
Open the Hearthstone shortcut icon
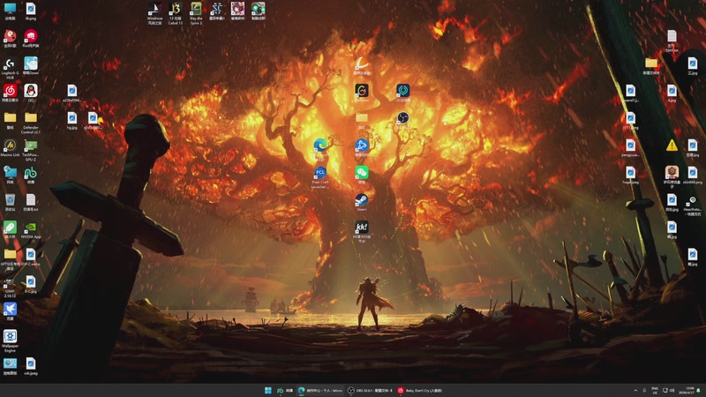[x=693, y=205]
